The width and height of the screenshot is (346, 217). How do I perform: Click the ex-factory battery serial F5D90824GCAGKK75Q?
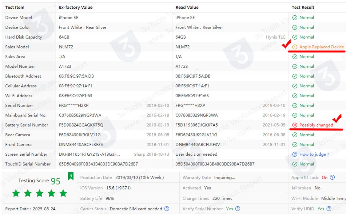point(81,125)
